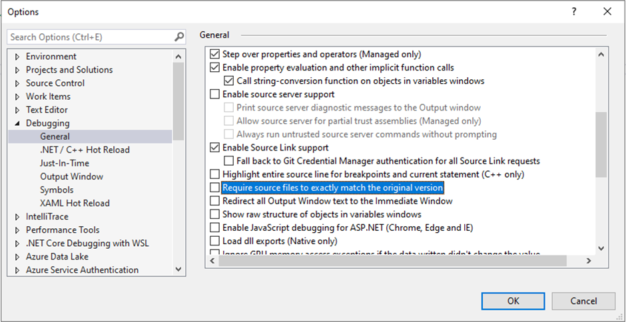Expand the Text Editor node
Screen dimensions: 626x322
17,110
